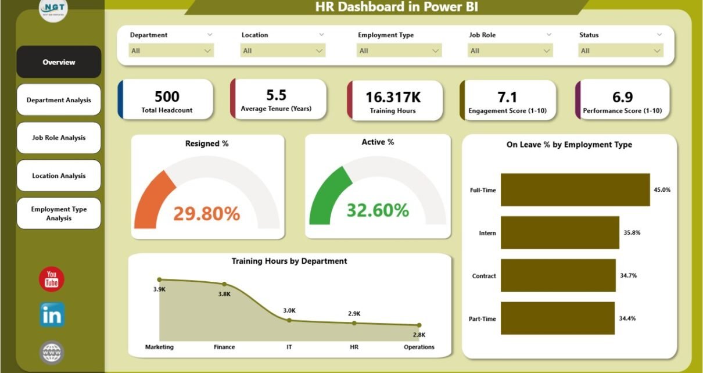Expand the Department header chevron
This screenshot has width=703, height=373.
pos(210,35)
